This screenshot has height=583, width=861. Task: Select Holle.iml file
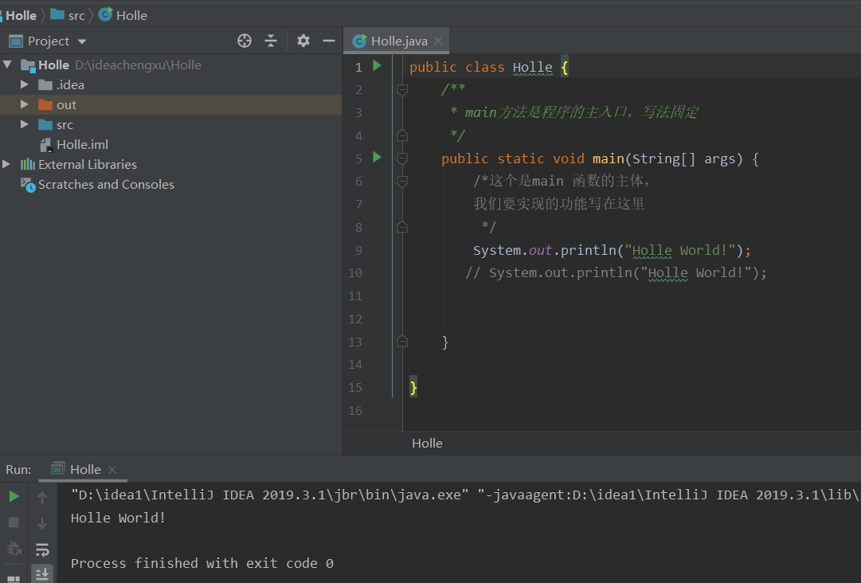tap(82, 145)
